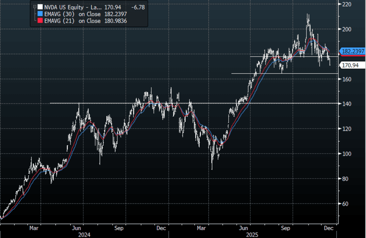366x238 pixels.
Task: Click the 2024 year label on time axis
Action: 84,234
